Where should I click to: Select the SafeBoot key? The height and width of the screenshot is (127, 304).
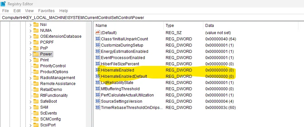tap(49, 101)
